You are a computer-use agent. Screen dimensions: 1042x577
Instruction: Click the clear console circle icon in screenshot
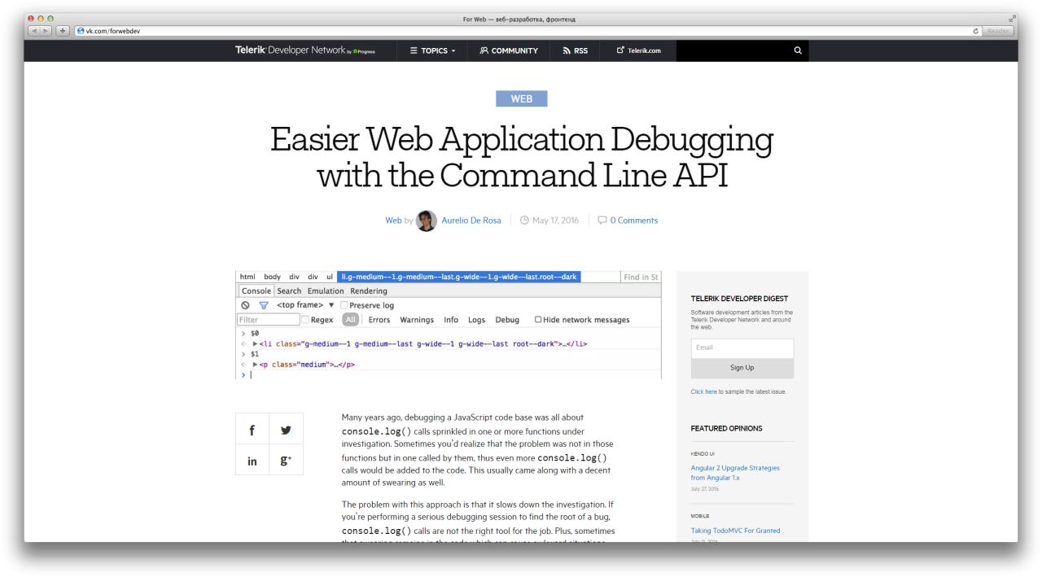[x=245, y=305]
